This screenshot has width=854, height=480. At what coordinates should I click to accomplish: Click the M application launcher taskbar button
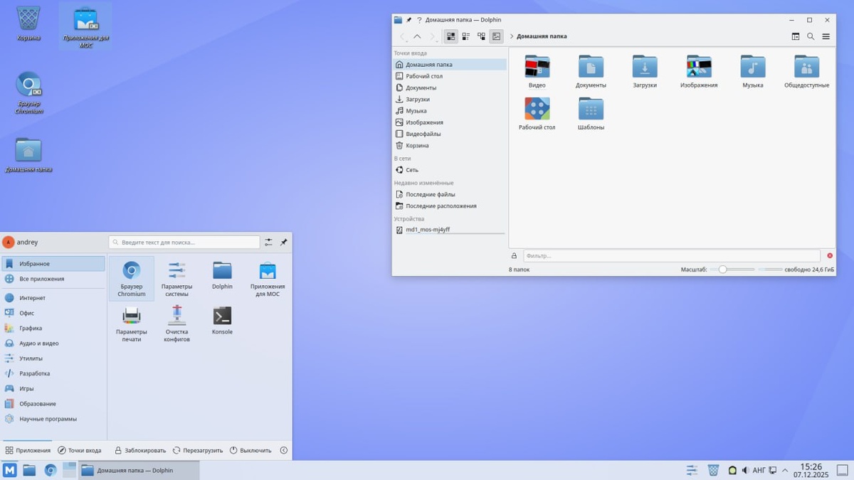coord(10,470)
